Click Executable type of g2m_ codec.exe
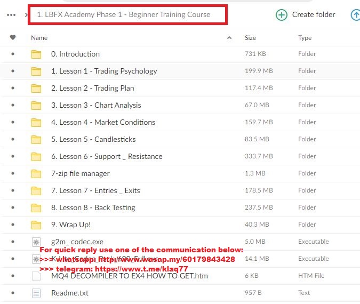 pos(314,242)
